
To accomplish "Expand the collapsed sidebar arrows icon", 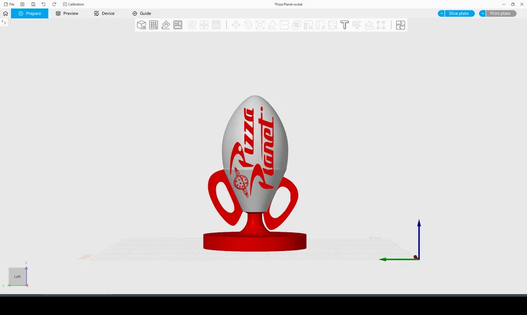I will click(x=4, y=22).
